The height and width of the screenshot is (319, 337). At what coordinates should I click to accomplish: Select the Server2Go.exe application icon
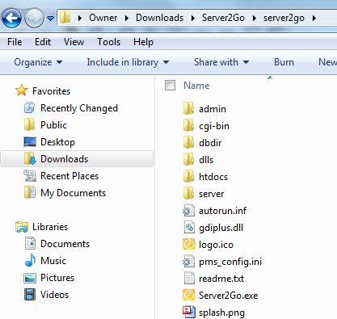(x=188, y=295)
